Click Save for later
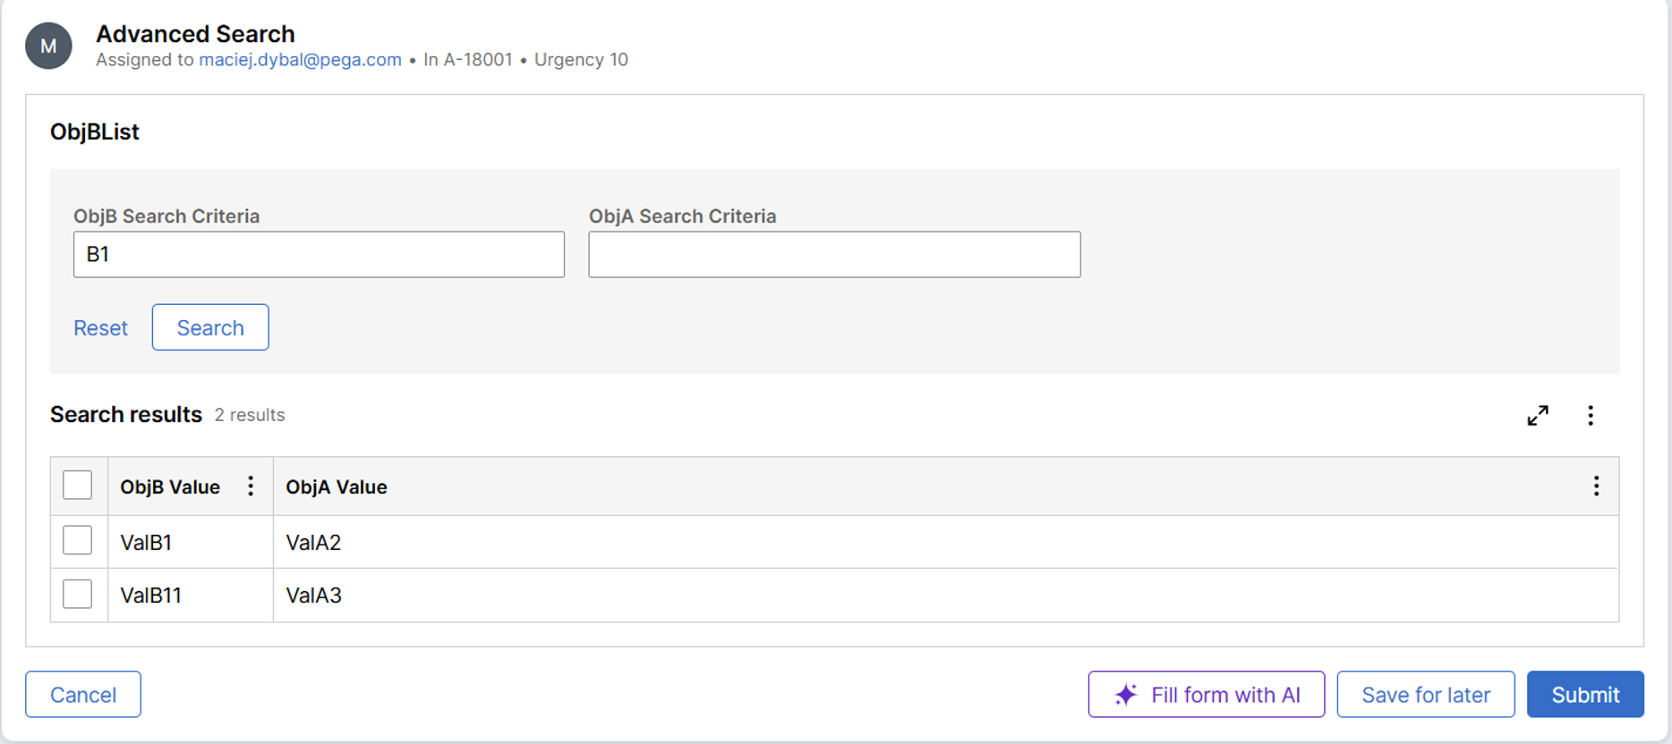 1426,695
